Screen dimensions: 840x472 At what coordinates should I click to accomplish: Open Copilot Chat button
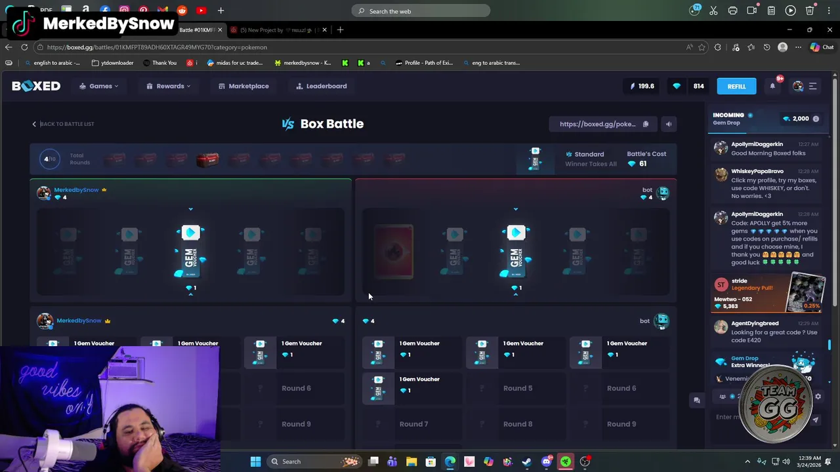[822, 47]
